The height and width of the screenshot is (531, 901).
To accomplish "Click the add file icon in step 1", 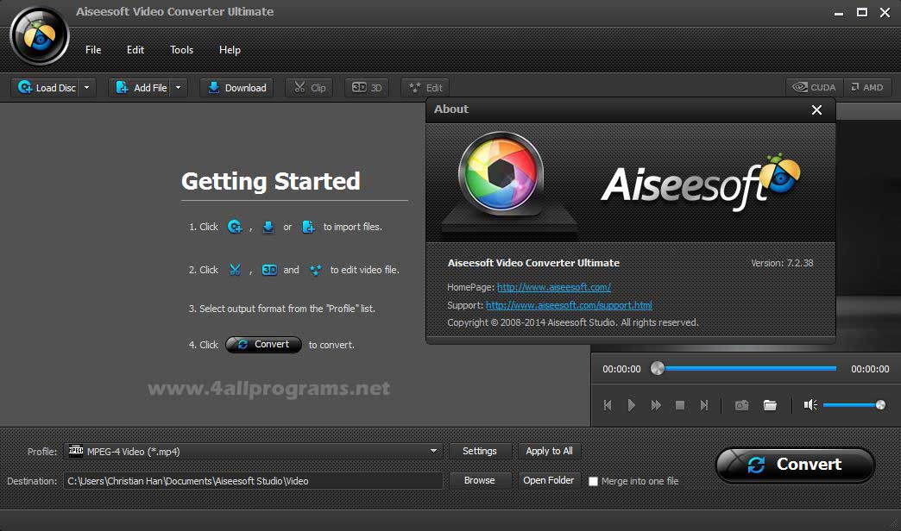I will 308,227.
